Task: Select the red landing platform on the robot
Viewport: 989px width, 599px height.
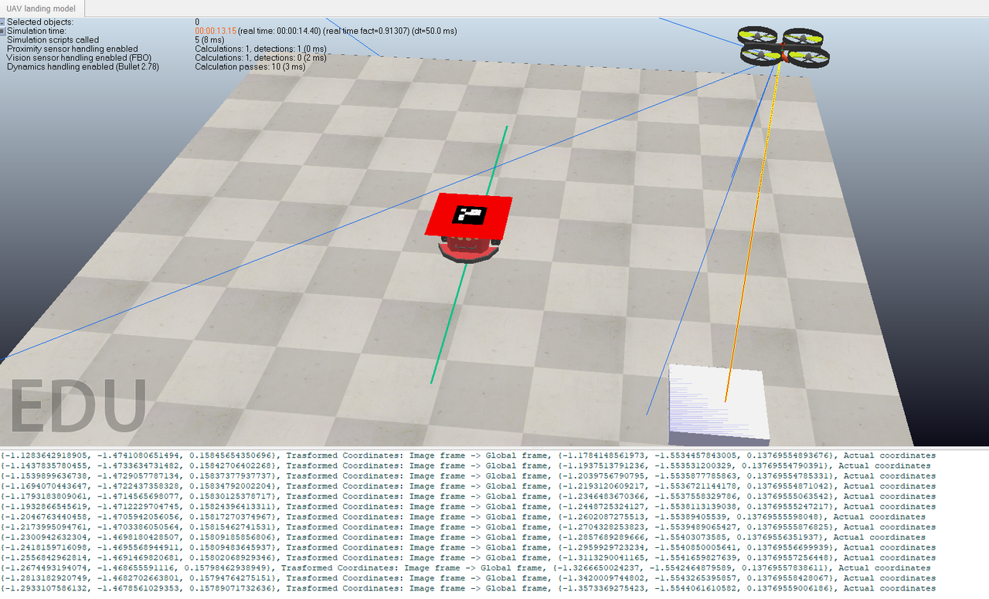Action: [x=468, y=215]
